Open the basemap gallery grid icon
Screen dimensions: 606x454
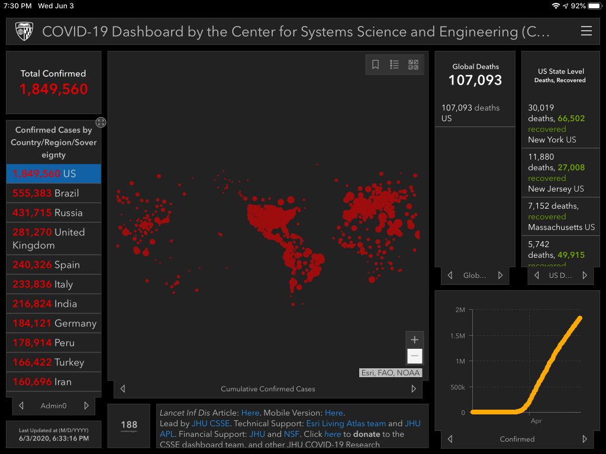tap(413, 65)
